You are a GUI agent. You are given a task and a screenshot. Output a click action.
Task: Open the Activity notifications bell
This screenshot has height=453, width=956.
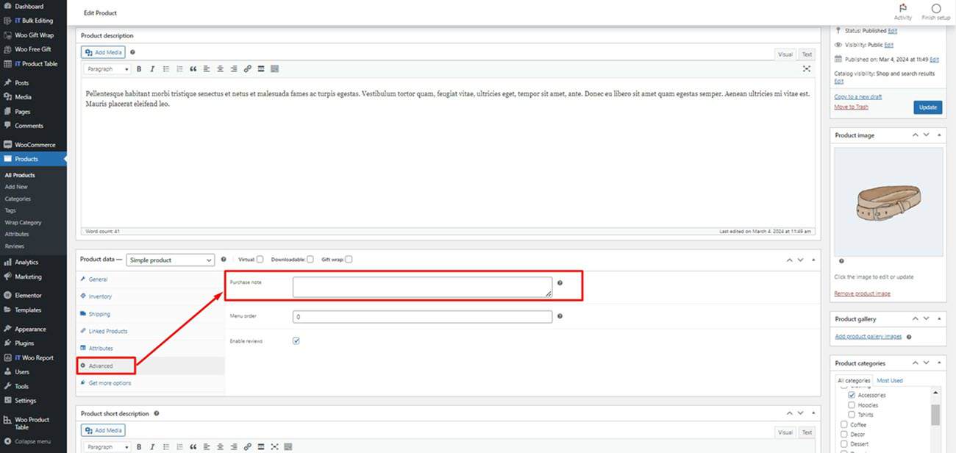coord(903,9)
